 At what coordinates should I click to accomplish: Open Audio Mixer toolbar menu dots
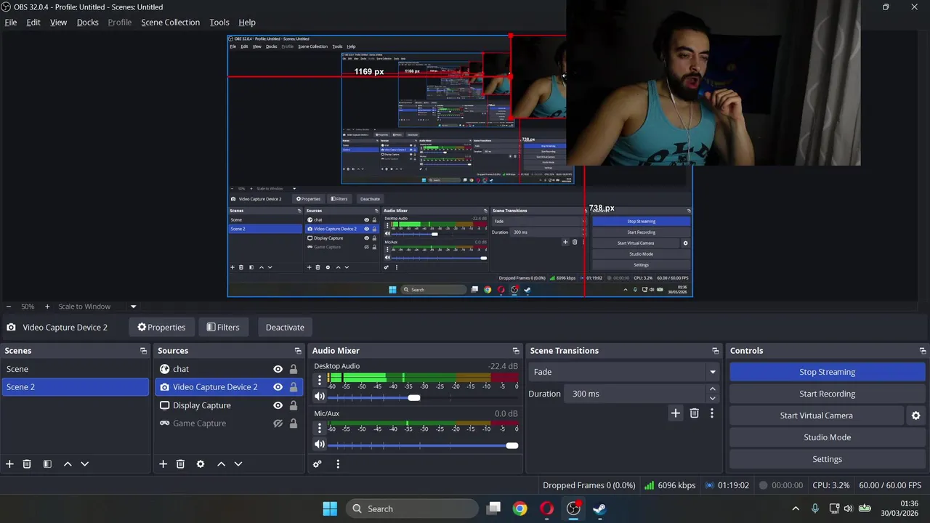(338, 463)
